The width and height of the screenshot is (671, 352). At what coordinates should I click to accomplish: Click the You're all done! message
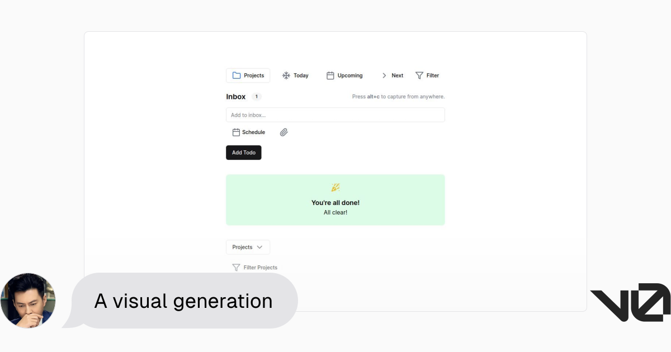pos(335,203)
